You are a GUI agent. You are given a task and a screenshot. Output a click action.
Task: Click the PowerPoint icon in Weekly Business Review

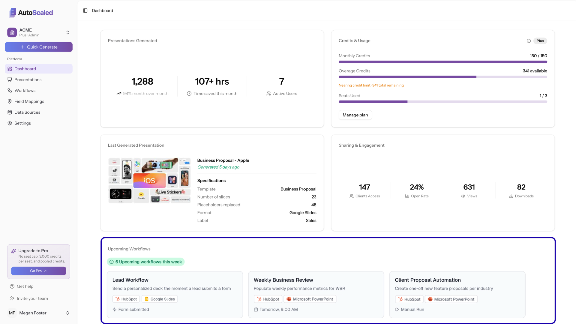[289, 299]
